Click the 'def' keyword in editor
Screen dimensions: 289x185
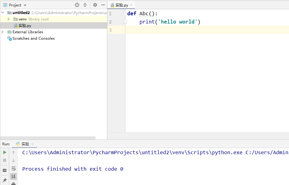(132, 14)
